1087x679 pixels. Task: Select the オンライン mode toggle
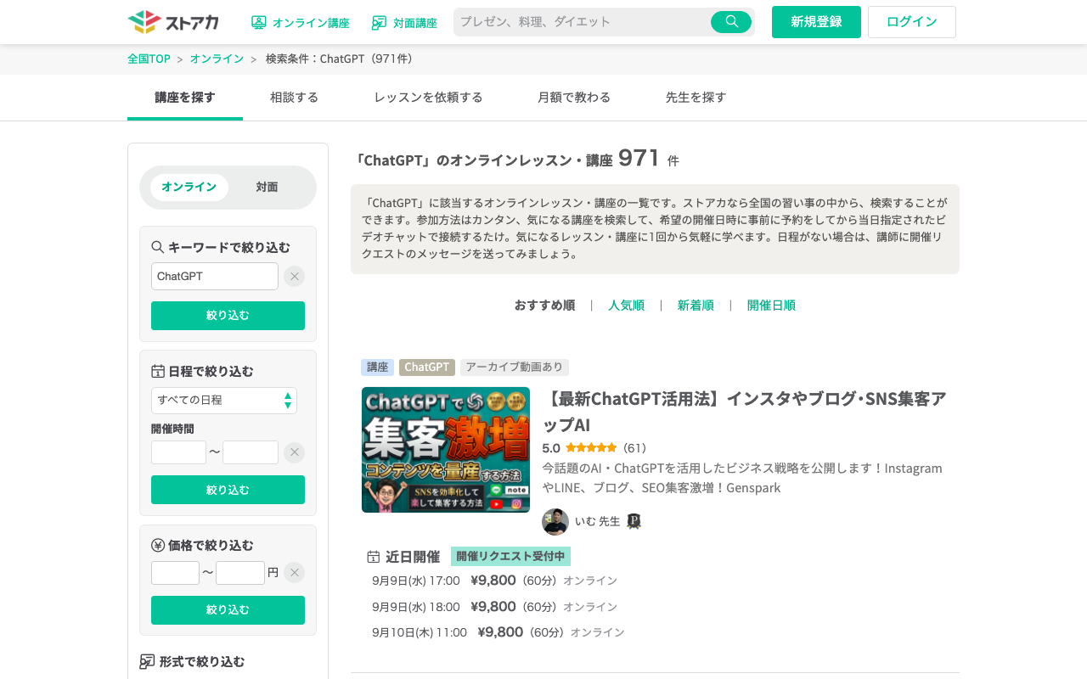pos(189,188)
